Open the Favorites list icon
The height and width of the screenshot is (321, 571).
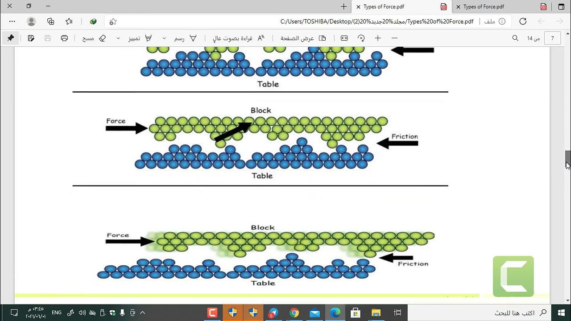[x=69, y=21]
